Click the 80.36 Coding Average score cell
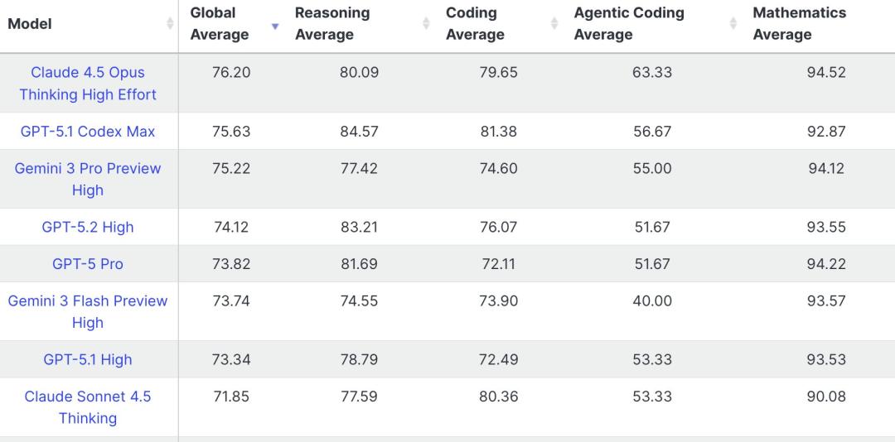This screenshot has height=442, width=895. (498, 396)
